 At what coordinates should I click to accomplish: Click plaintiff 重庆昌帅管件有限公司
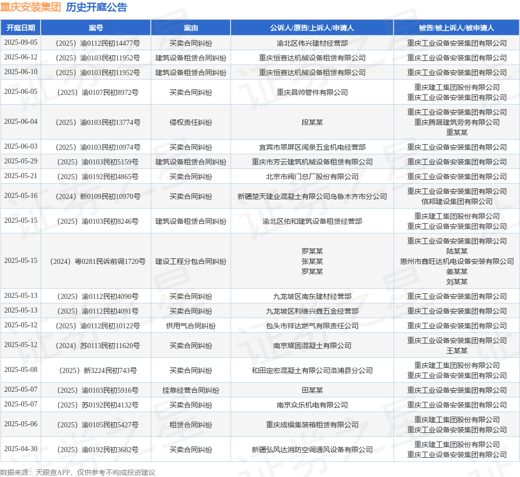pos(312,92)
